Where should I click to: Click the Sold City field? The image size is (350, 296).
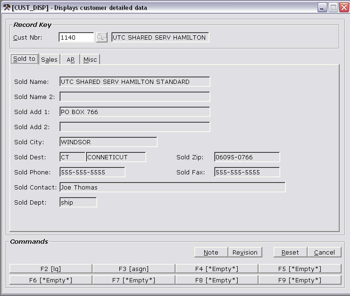pos(108,142)
